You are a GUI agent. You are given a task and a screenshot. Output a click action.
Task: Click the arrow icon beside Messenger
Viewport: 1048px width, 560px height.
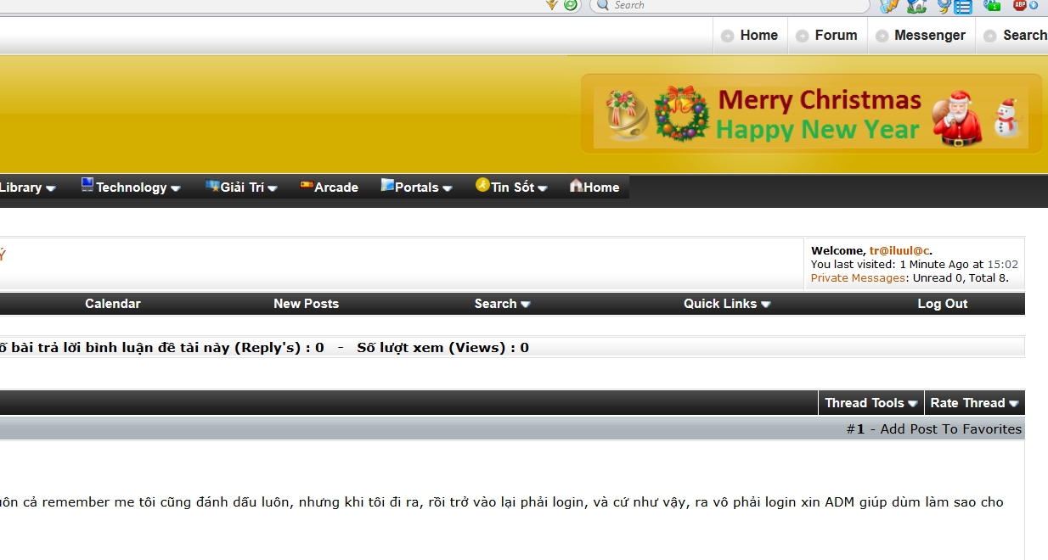[882, 36]
